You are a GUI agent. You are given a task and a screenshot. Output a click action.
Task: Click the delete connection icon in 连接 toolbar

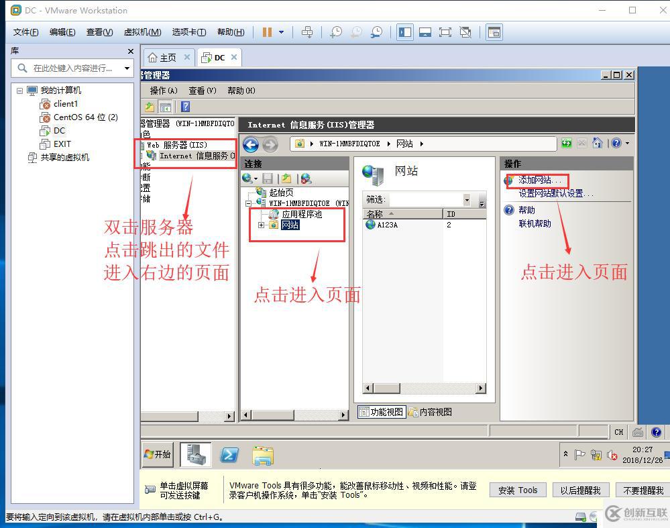point(306,178)
